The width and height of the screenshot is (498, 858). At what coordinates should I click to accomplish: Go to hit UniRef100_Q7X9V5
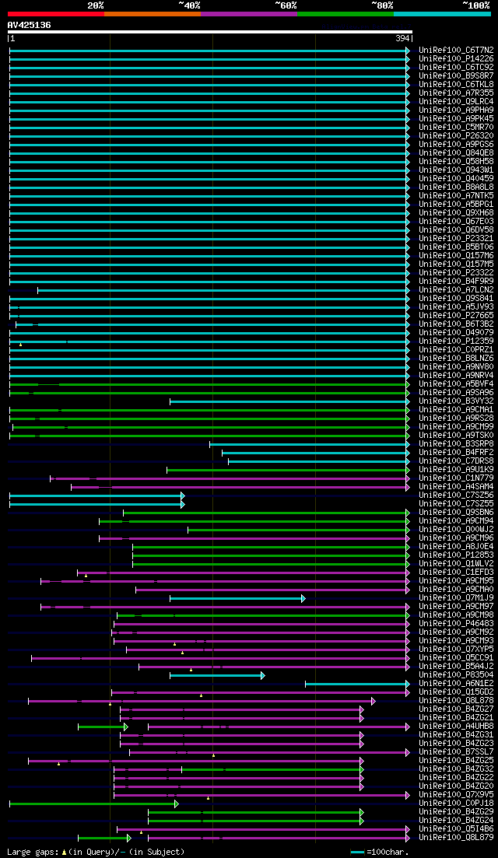[456, 794]
